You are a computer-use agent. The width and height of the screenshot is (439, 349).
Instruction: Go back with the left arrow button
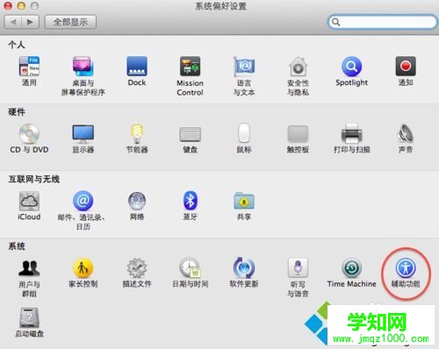[13, 22]
